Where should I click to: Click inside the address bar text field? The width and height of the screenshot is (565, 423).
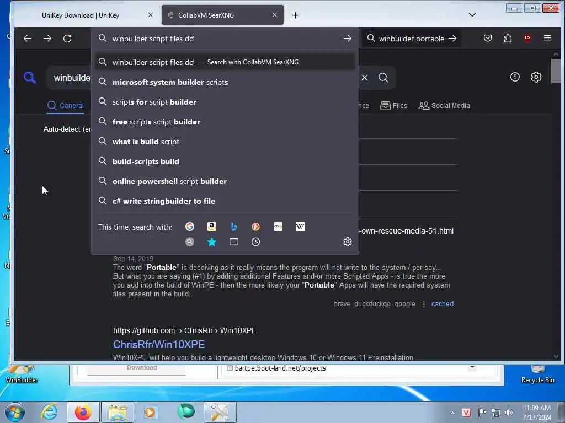coord(225,39)
